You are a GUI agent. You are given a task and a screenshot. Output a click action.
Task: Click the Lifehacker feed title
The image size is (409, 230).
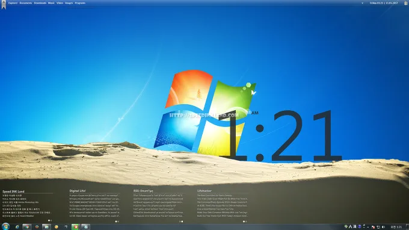click(204, 191)
